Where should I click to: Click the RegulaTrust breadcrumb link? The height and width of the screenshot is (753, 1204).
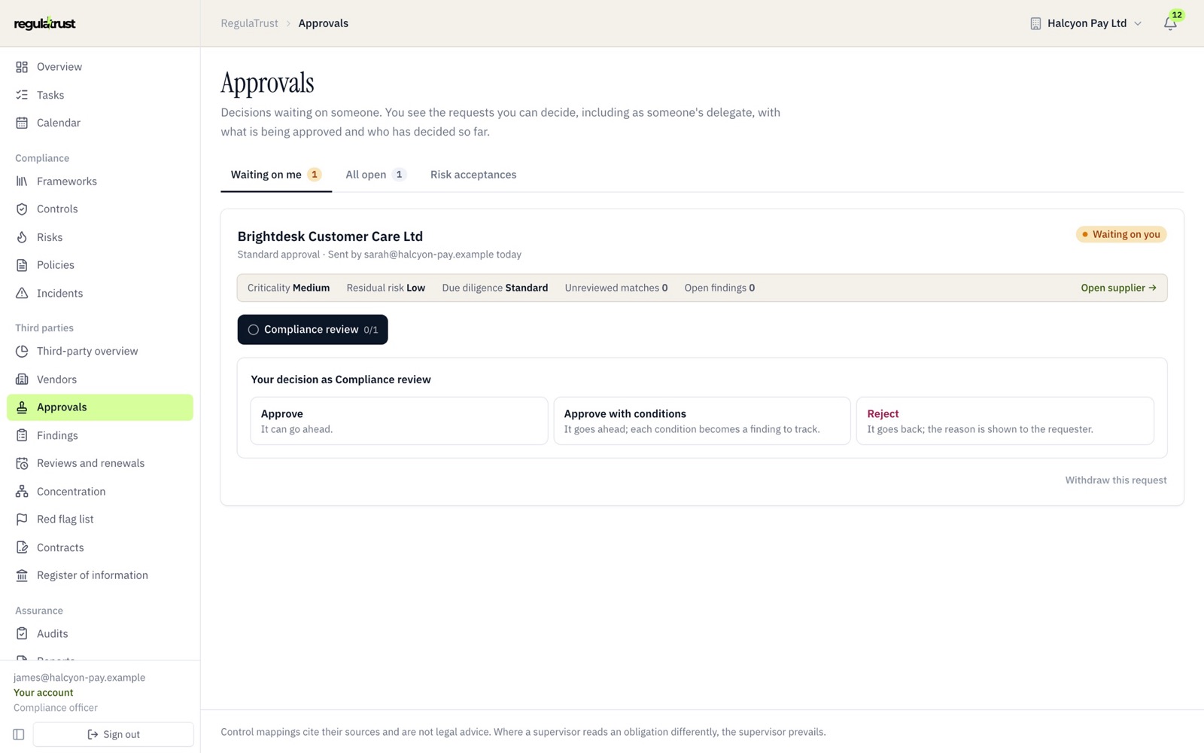(x=250, y=23)
